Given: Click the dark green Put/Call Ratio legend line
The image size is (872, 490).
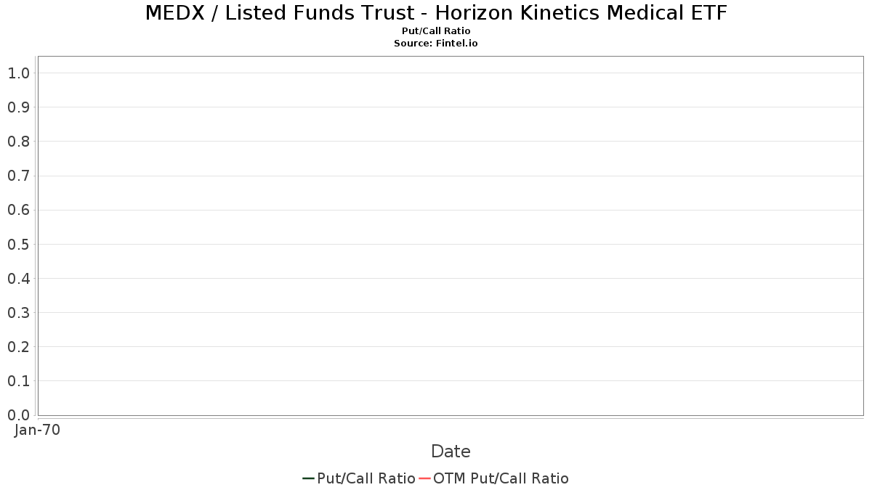Looking at the screenshot, I should (x=308, y=478).
